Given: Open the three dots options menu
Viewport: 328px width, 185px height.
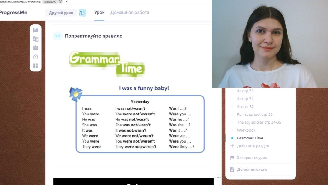Looking at the screenshot, I should click(x=218, y=178).
